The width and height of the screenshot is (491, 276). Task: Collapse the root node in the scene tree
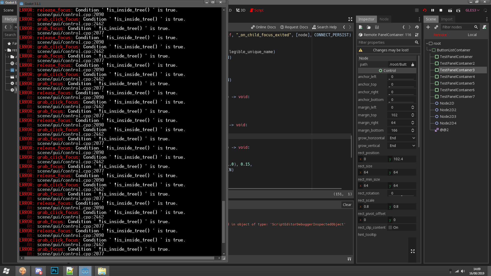(427, 43)
